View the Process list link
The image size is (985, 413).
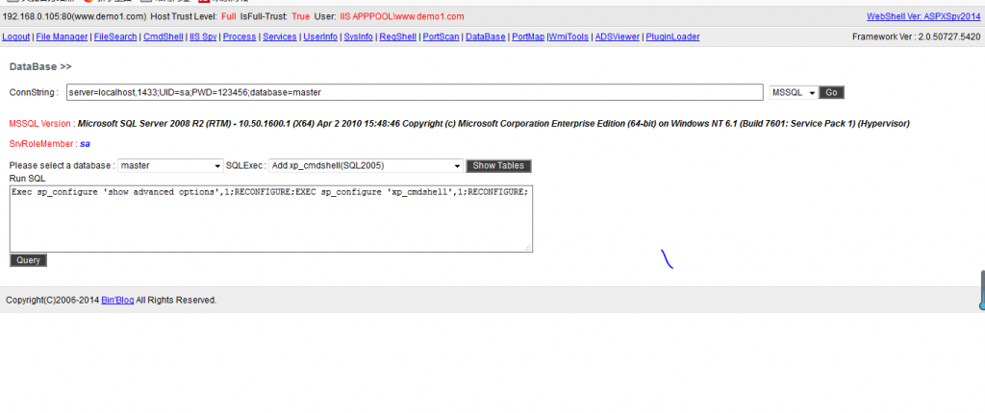(240, 37)
